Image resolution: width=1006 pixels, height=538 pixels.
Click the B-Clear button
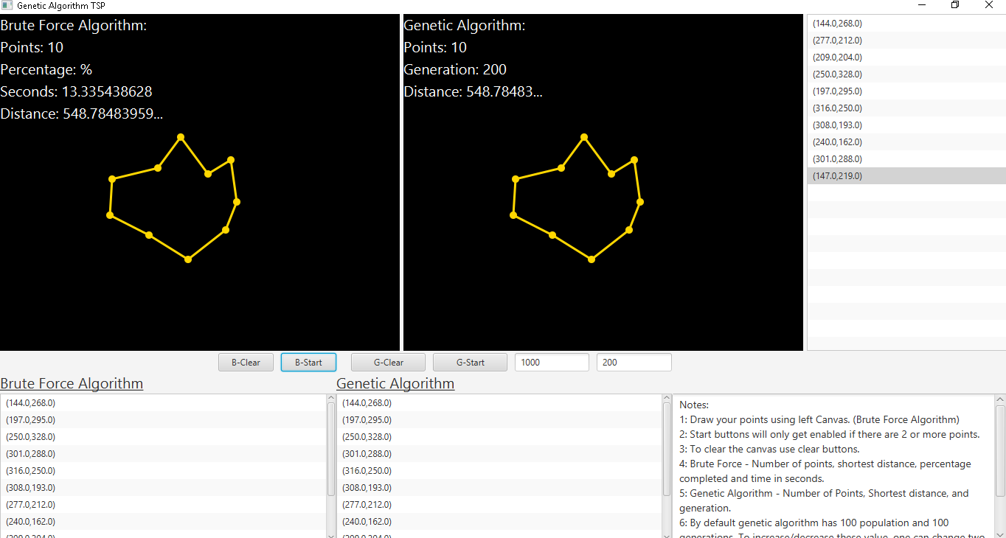pyautogui.click(x=246, y=362)
